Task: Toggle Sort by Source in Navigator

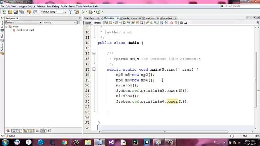Action: (x=50, y=131)
